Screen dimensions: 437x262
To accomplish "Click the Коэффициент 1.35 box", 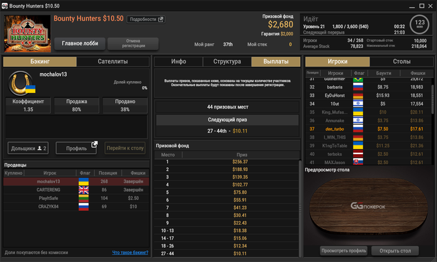I will click(x=28, y=105).
